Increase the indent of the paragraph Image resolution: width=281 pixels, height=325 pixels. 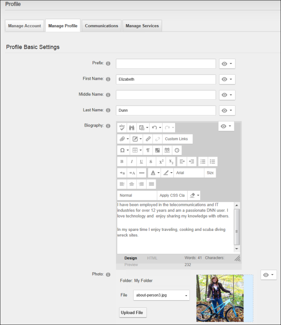point(182,161)
